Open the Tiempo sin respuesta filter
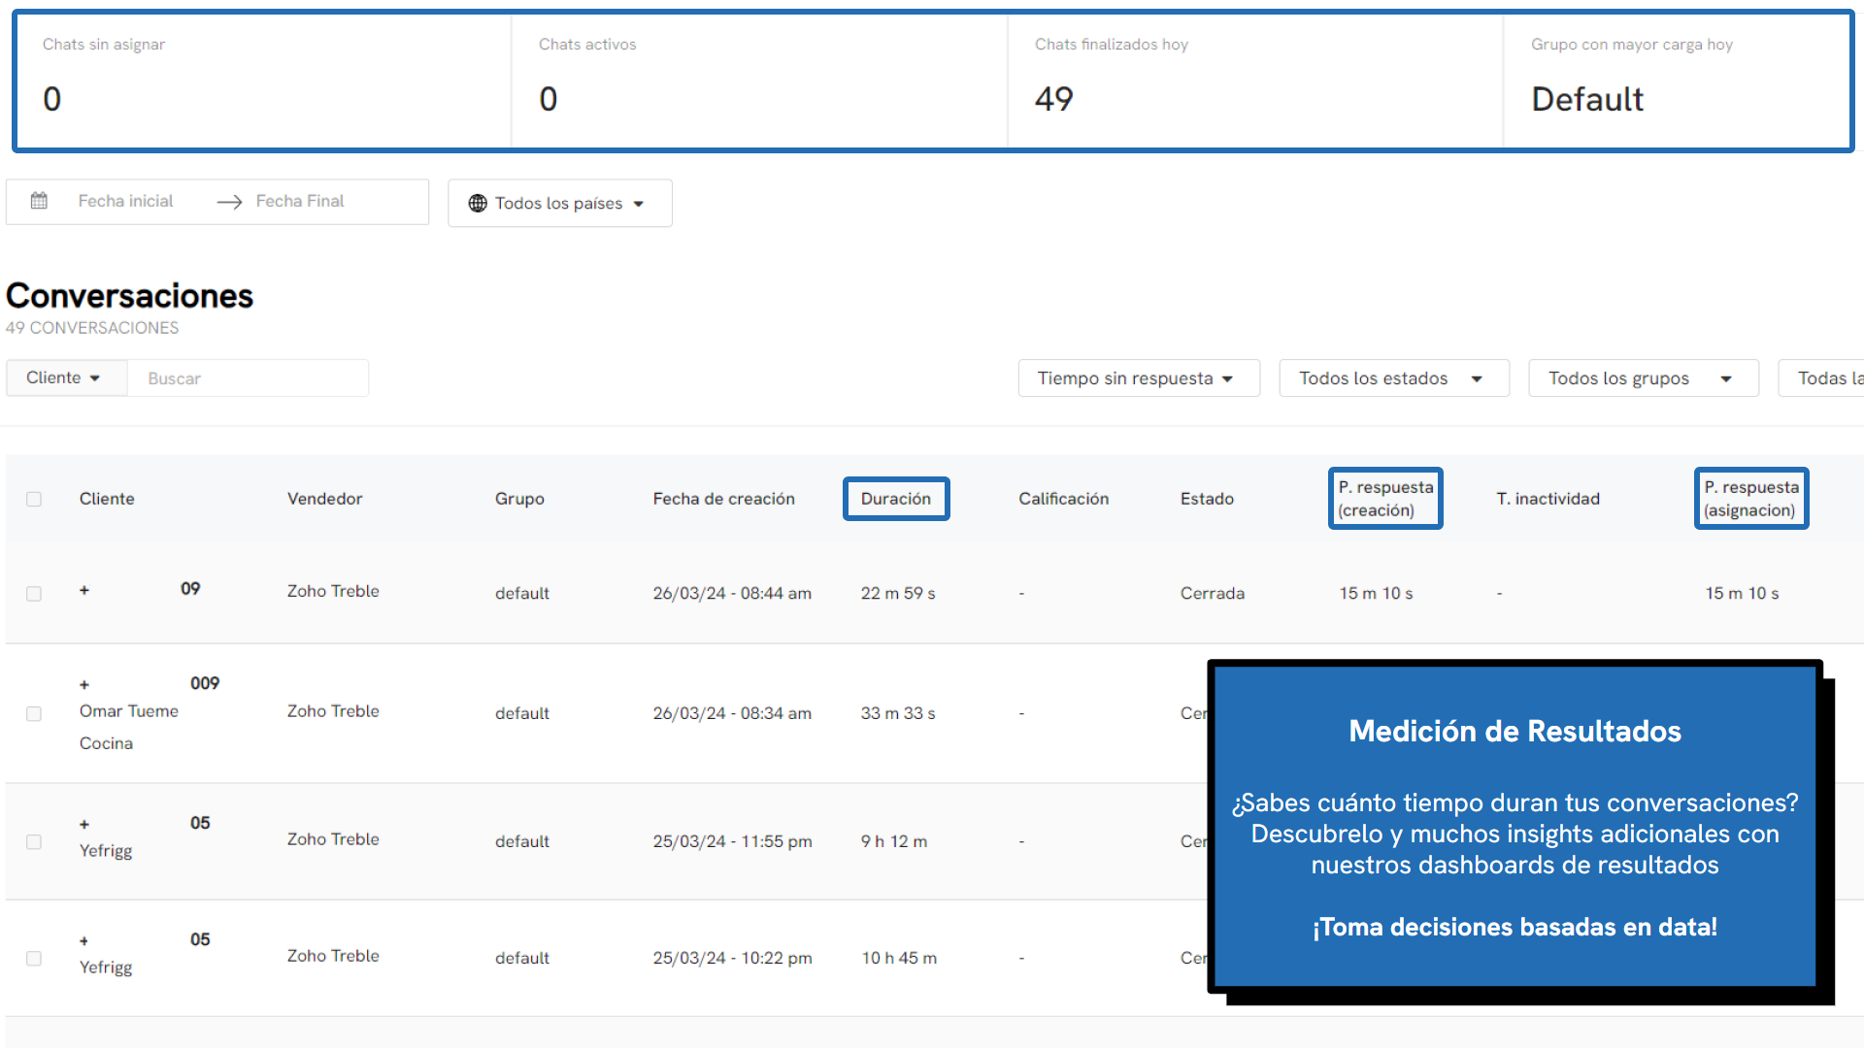The width and height of the screenshot is (1864, 1048). (1138, 378)
